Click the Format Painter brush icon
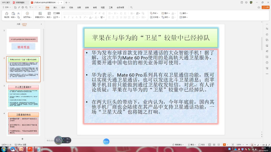 click(6, 13)
